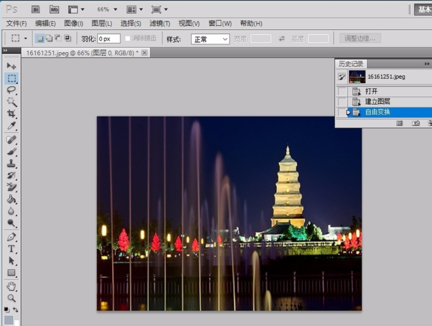Select the Path Selection tool
Image resolution: width=432 pixels, height=326 pixels.
(x=11, y=261)
